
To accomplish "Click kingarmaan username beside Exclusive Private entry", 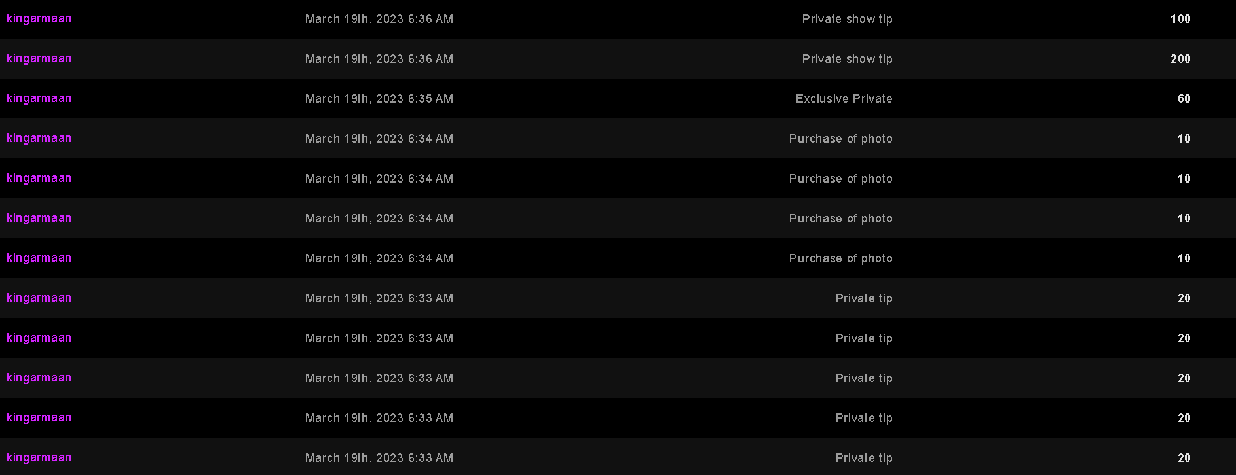I will pyautogui.click(x=39, y=98).
